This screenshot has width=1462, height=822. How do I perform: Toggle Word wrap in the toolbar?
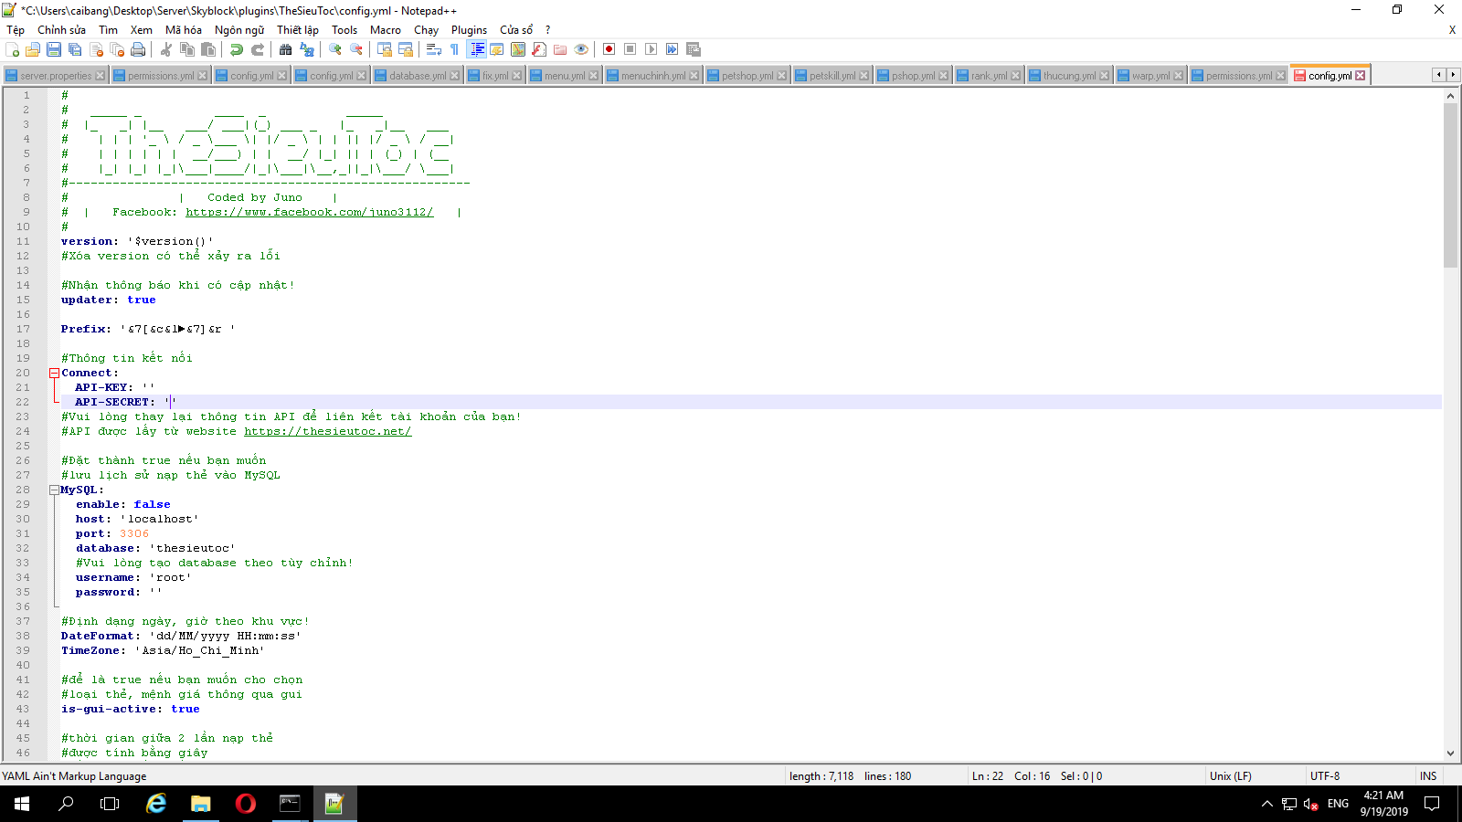point(434,49)
